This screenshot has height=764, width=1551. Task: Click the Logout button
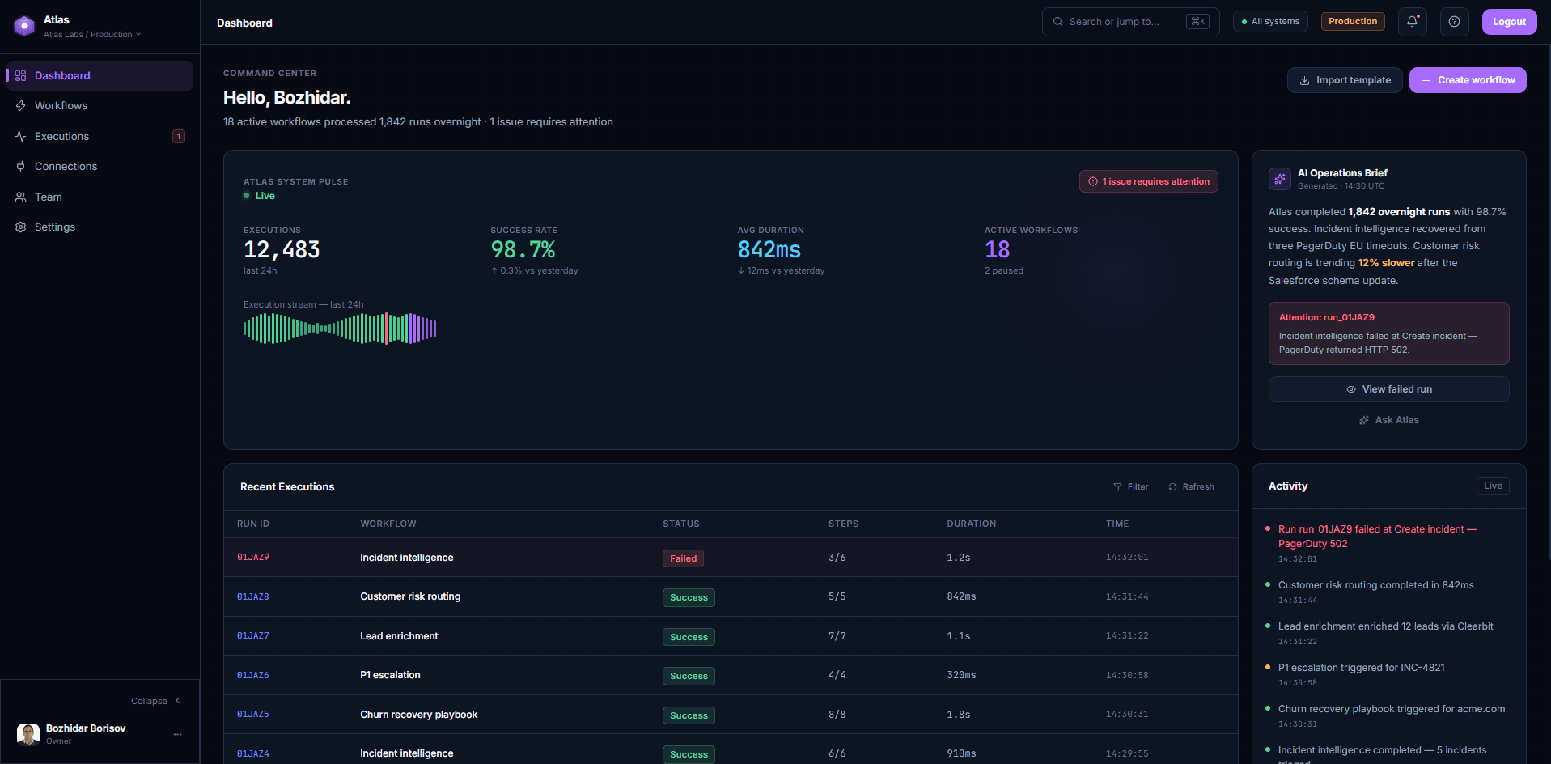(1509, 22)
